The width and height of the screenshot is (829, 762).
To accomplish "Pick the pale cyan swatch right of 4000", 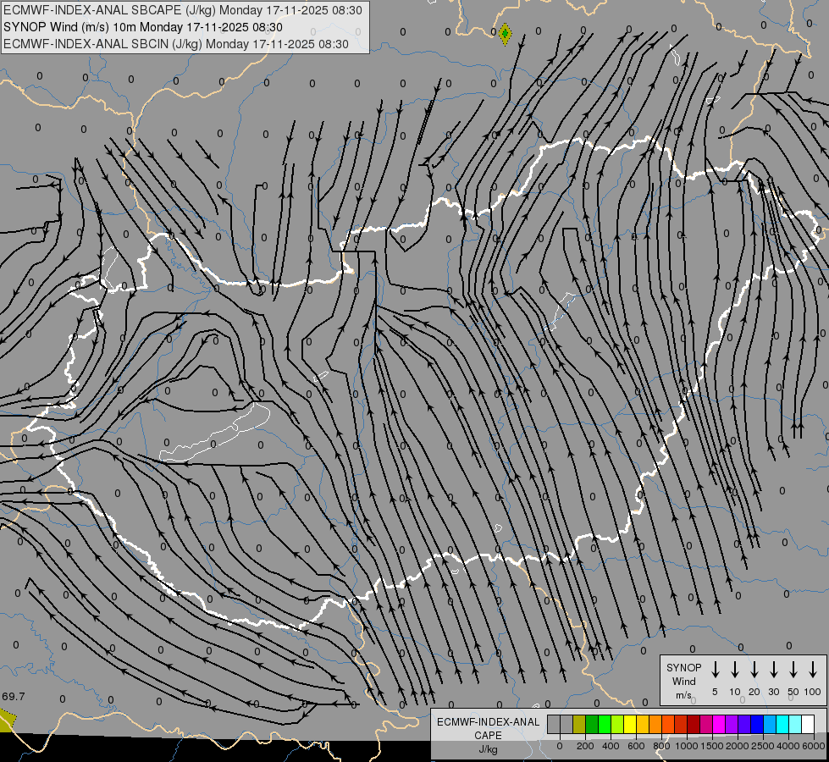I will pyautogui.click(x=794, y=724).
